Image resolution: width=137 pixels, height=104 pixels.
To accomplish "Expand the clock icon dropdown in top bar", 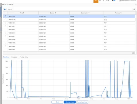I will [108, 1].
